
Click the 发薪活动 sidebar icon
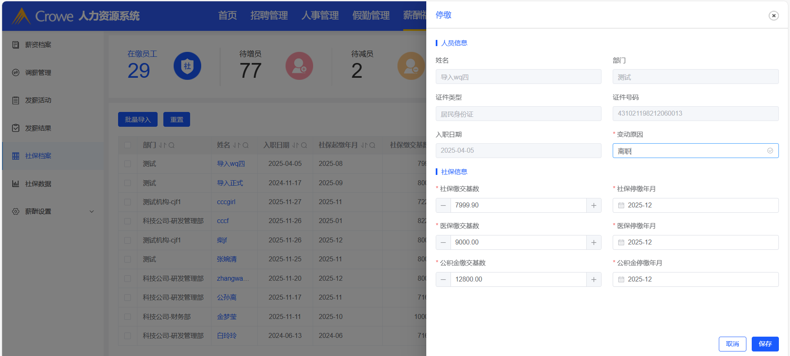tap(16, 100)
